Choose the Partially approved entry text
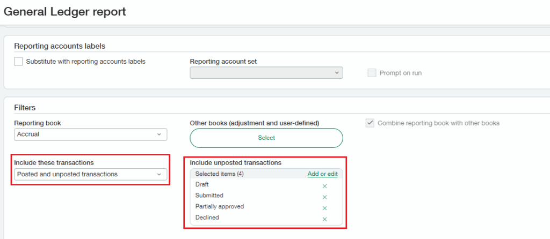550x239 pixels. 219,206
